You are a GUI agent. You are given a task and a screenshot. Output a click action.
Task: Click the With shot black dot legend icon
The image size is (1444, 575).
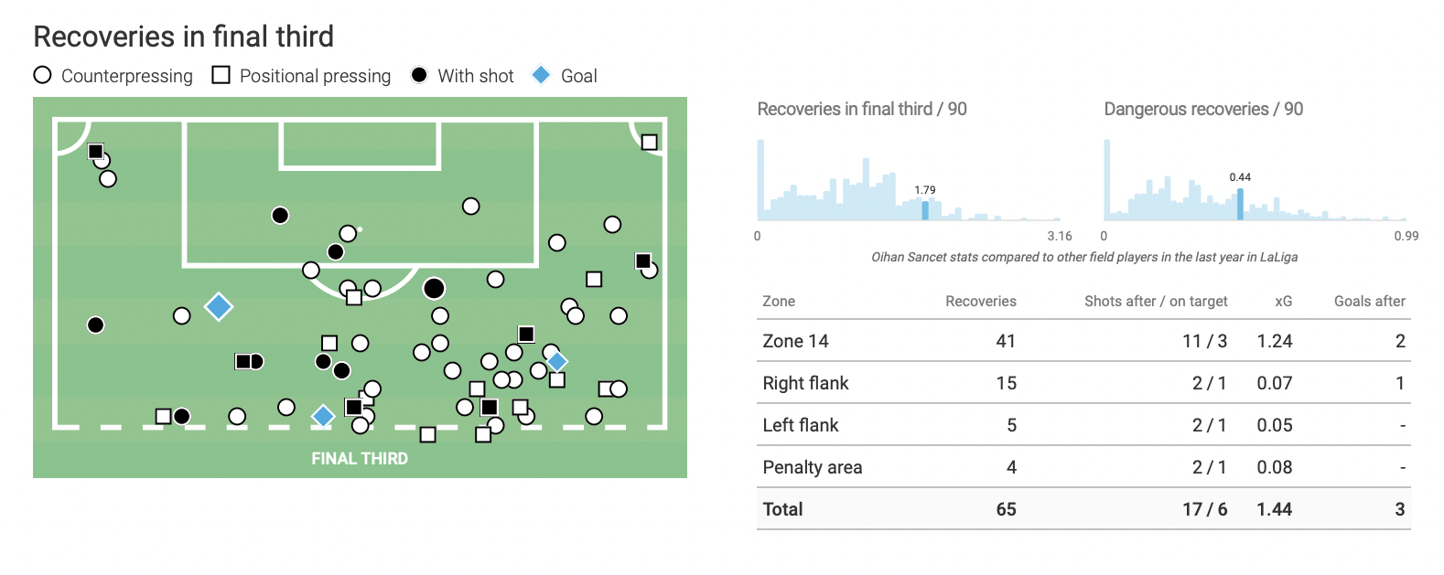pos(419,75)
